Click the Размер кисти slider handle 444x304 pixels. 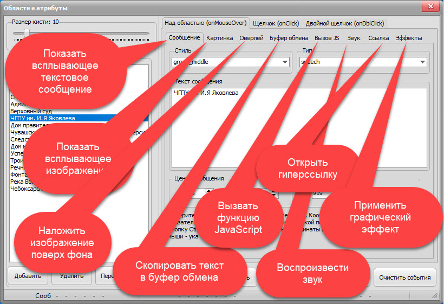(27, 33)
